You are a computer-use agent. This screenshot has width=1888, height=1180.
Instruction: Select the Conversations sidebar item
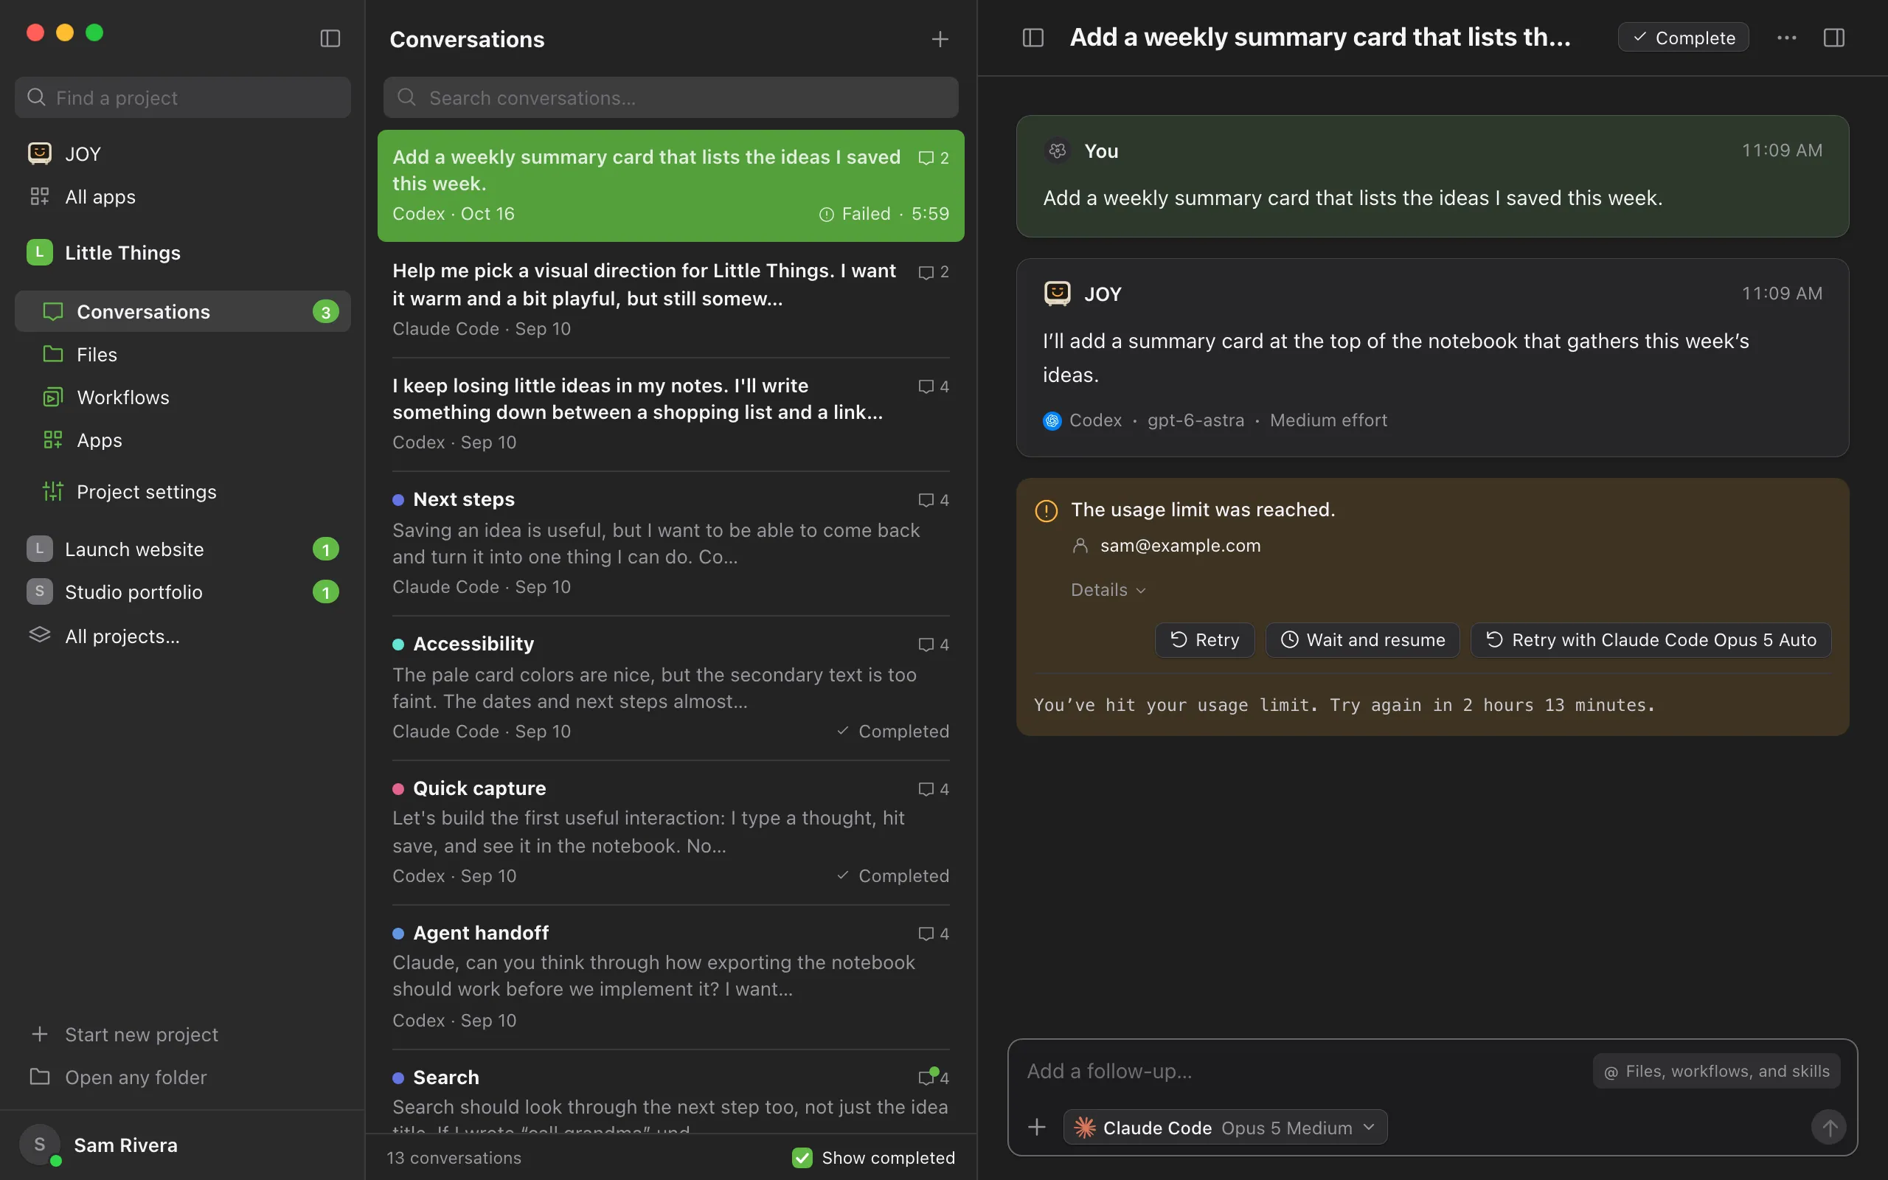183,311
